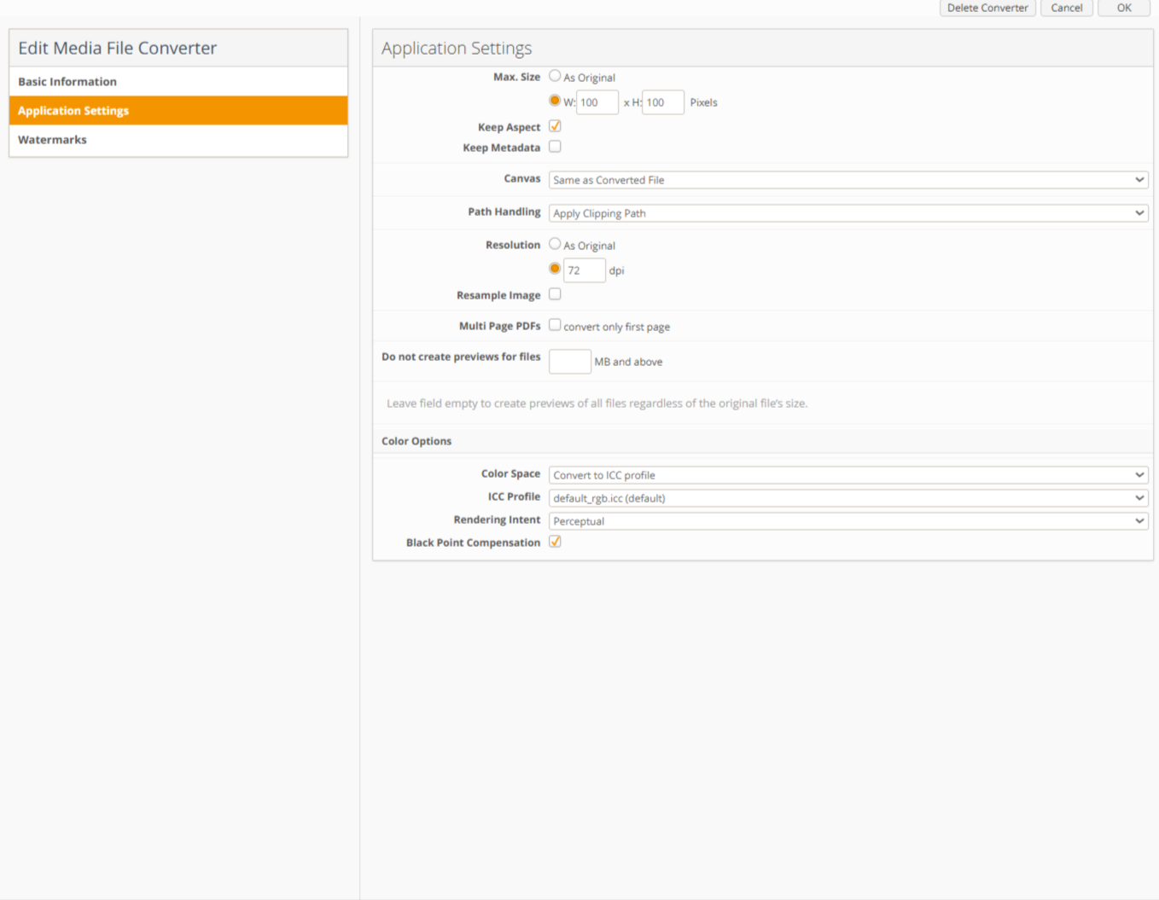This screenshot has height=900, width=1159.
Task: Focus the MB and above size field
Action: pos(570,362)
